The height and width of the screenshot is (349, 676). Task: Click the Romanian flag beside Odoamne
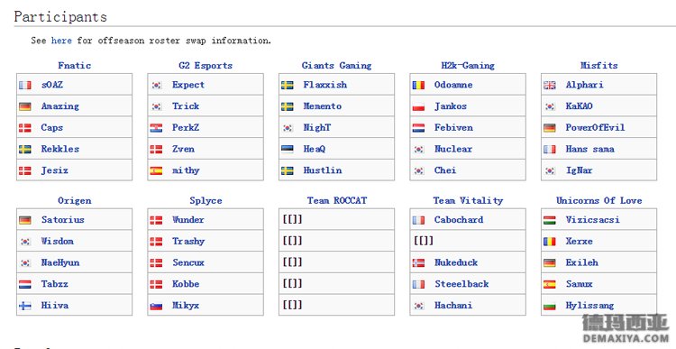click(x=418, y=85)
